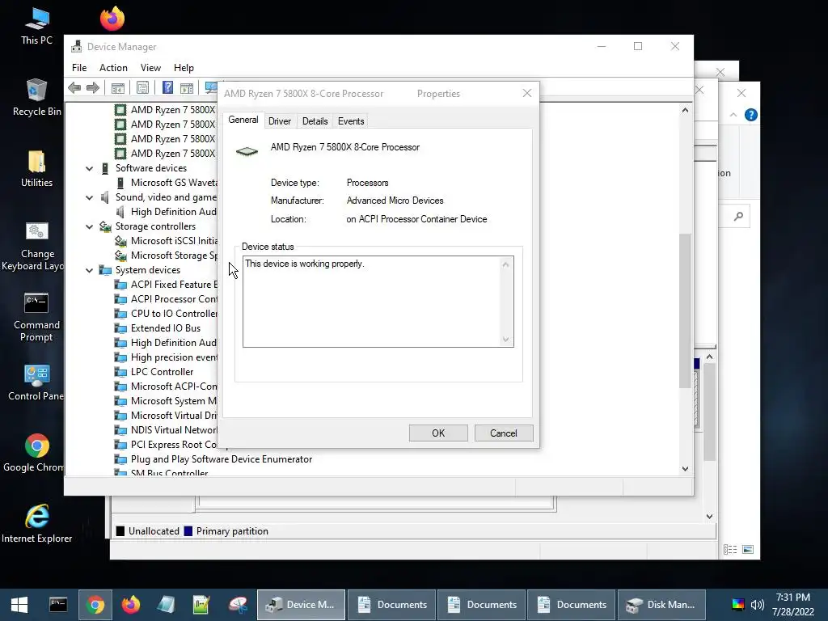This screenshot has height=621, width=828.
Task: Collapse the Sound, video and game controllers category
Action: point(89,197)
